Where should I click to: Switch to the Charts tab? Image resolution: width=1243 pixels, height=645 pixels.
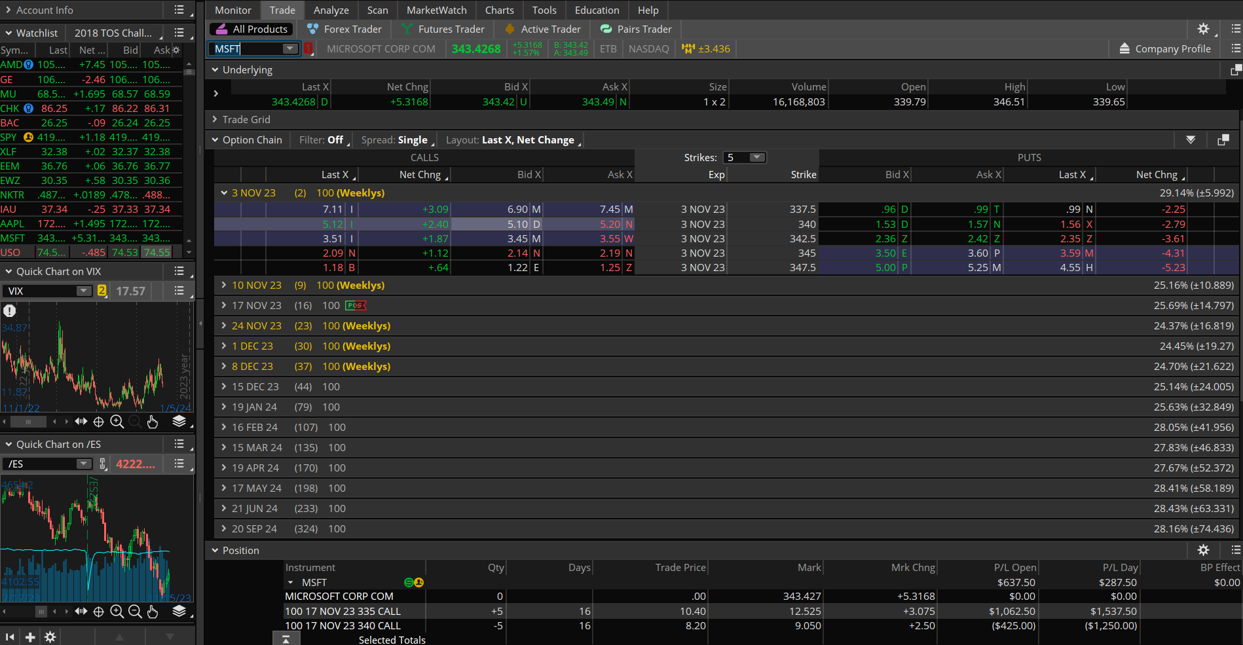pos(499,10)
